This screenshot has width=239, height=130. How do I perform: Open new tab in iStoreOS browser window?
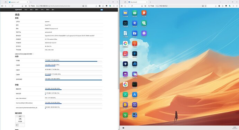(150, 2)
